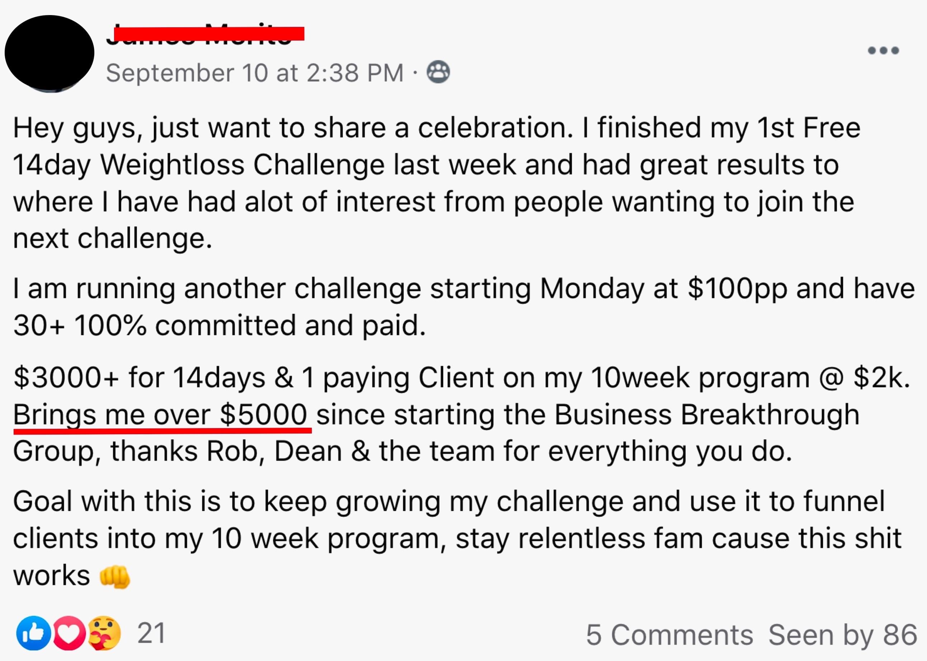The width and height of the screenshot is (927, 661).
Task: Click the "$100pp" price text
Action: tap(737, 289)
